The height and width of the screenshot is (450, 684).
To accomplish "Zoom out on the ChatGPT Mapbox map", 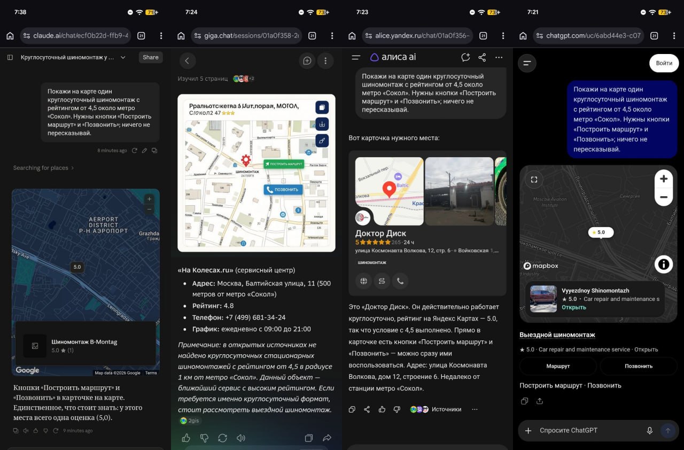I will point(663,197).
